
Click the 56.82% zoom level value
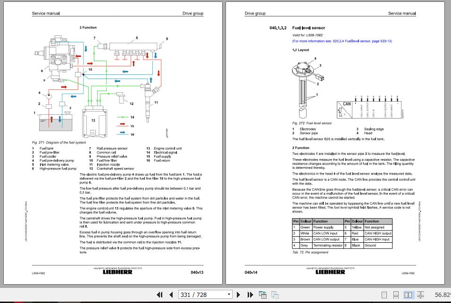[442, 295]
